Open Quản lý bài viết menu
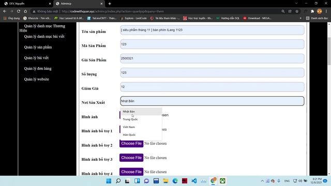Screen dimensions: 331x186 (36, 58)
